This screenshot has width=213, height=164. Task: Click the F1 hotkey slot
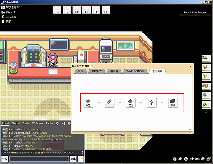click(57, 10)
